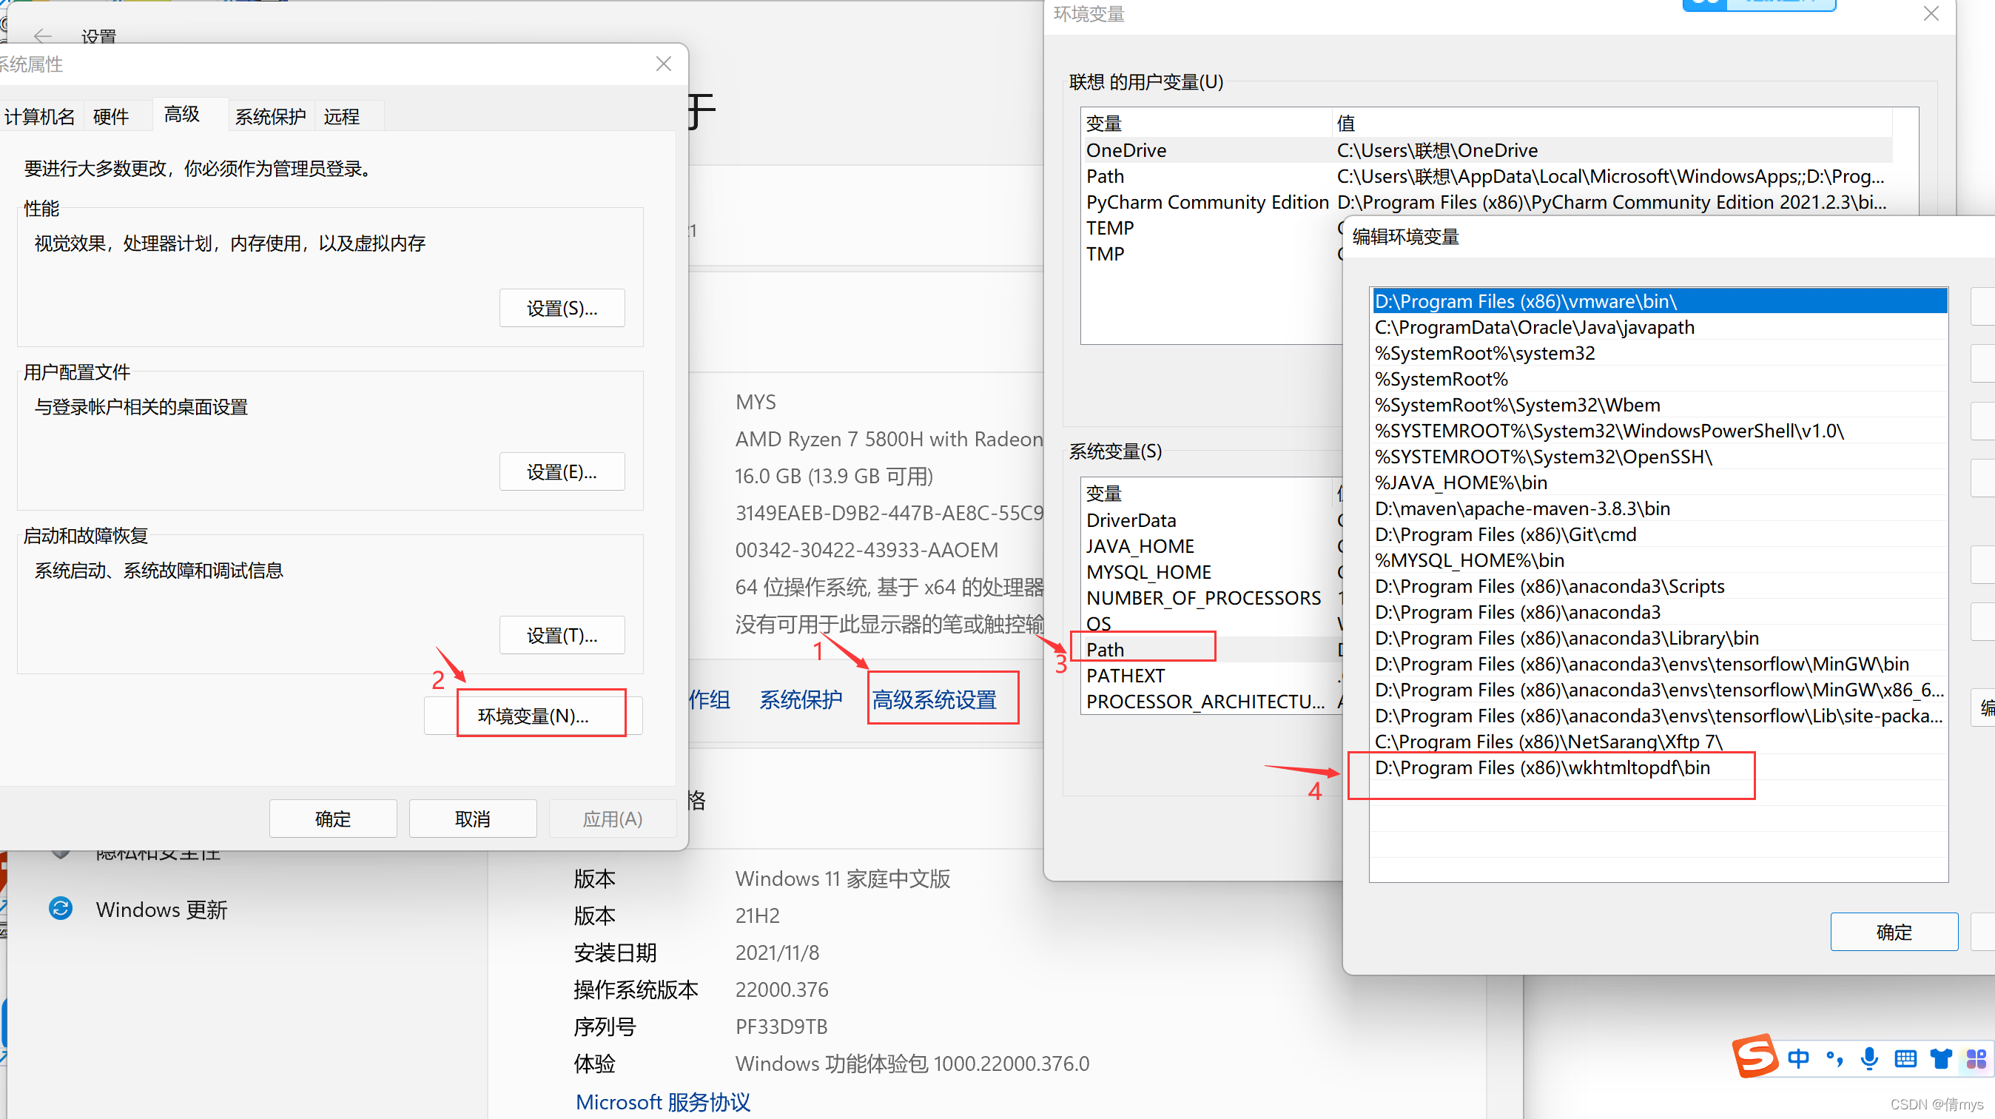Select the OneDrive user variable row

coord(1486,150)
